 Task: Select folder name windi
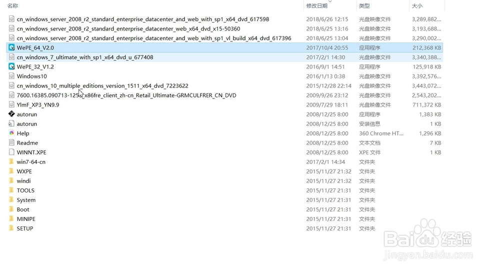point(24,181)
